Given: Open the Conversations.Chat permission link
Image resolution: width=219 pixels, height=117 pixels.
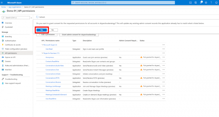Looking at the screenshot, I should 52,70.
